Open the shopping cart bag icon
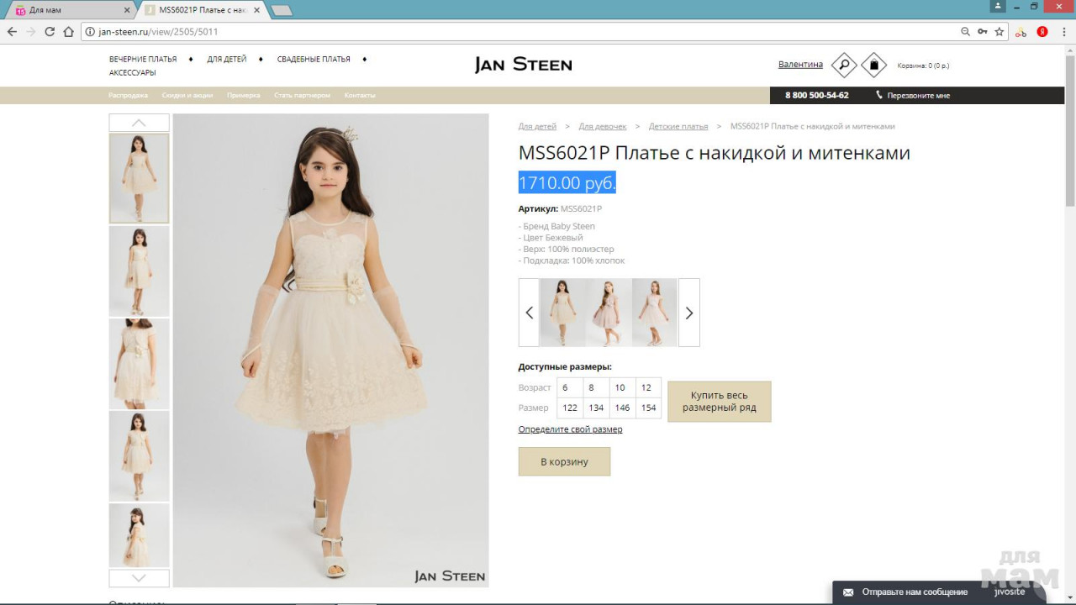1076x605 pixels. 873,65
